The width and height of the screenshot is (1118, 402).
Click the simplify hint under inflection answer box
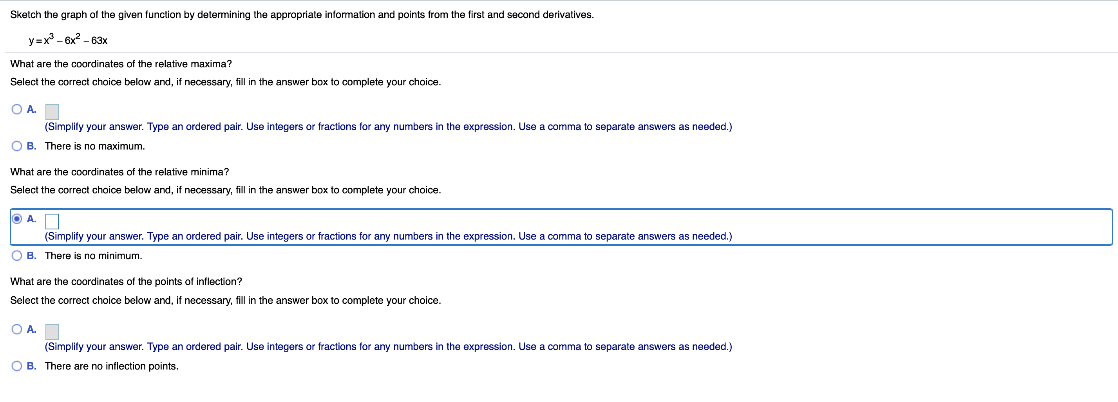coord(388,347)
